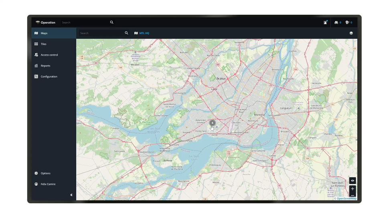Open Reports from the sidebar

(x=54, y=66)
